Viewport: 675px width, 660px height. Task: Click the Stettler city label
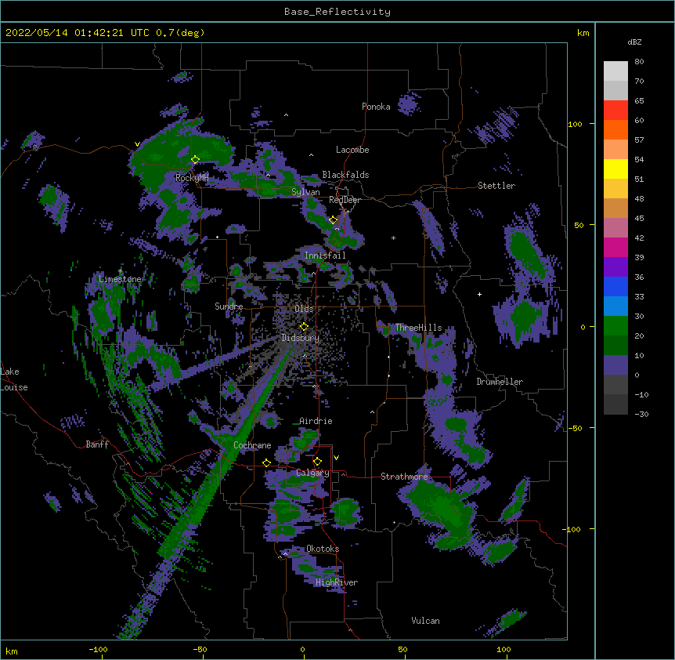pyautogui.click(x=496, y=186)
